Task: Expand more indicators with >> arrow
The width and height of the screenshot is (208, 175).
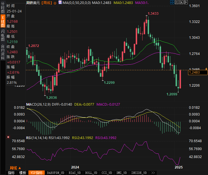Action: [x=153, y=173]
